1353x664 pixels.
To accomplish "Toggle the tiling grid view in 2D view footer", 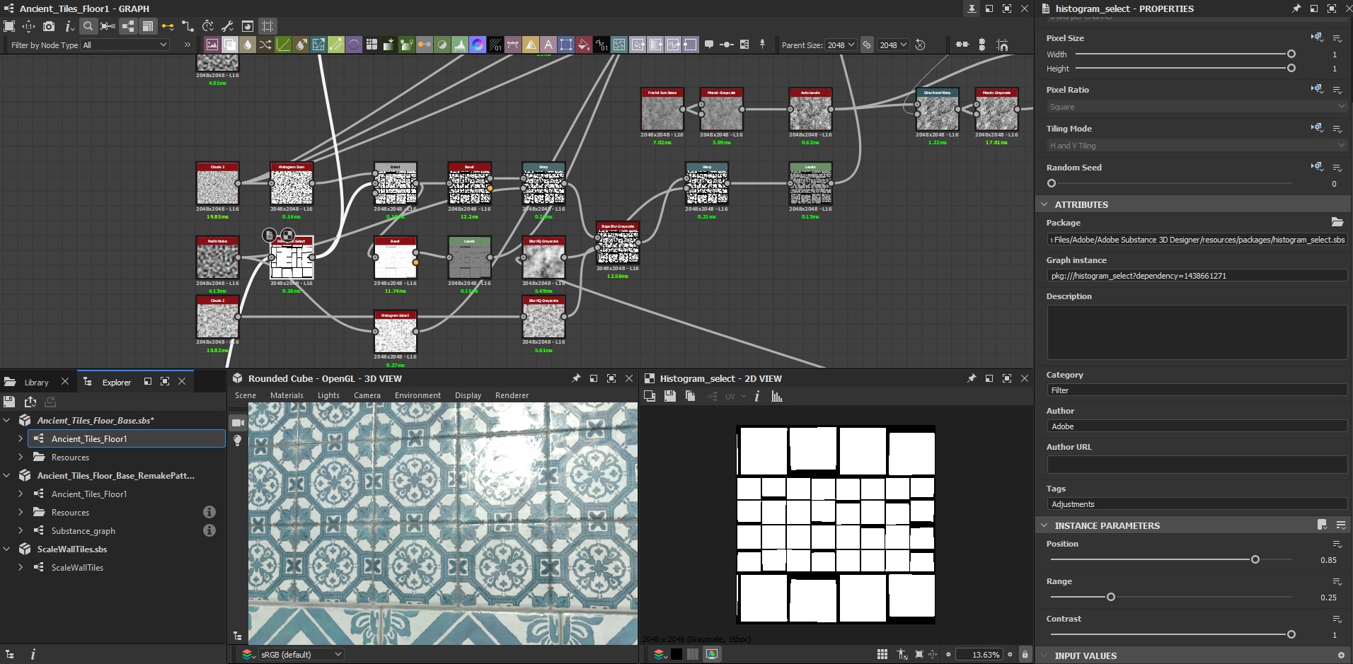I will [x=882, y=654].
